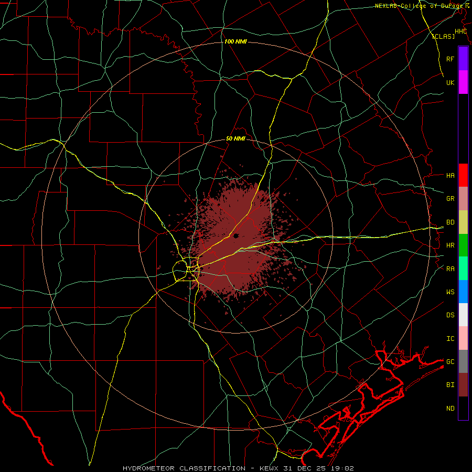The width and height of the screenshot is (472, 472).
Task: Click the 50 NMI range ring label
Action: [x=235, y=139]
